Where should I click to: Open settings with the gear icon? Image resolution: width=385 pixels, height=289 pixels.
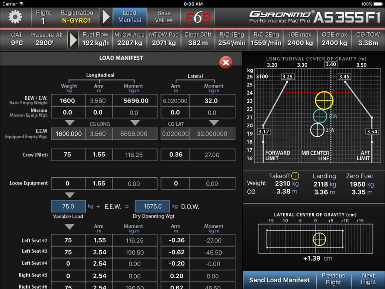[15, 17]
